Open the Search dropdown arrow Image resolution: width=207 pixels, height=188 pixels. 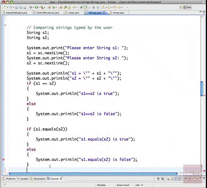pyautogui.click(x=76, y=7)
